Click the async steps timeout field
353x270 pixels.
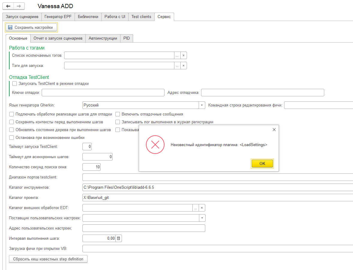[97, 157]
